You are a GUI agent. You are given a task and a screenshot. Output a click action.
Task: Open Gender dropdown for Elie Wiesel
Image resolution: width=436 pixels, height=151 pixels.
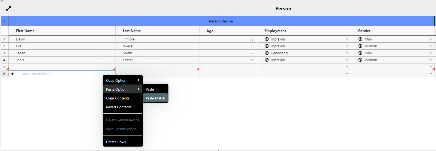[x=431, y=46]
